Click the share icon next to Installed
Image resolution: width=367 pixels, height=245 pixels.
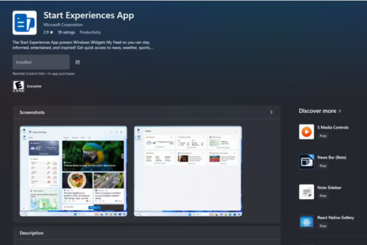78,62
